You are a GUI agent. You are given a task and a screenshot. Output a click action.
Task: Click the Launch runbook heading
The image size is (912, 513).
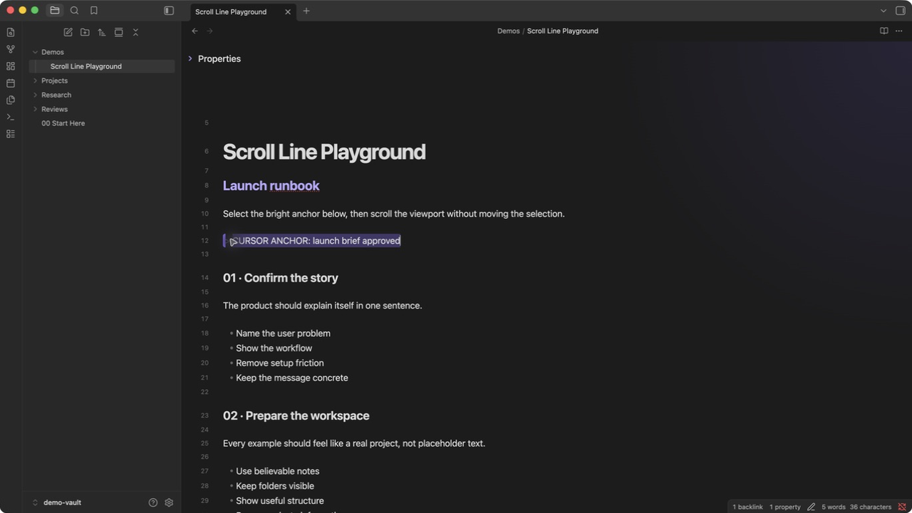tap(271, 185)
